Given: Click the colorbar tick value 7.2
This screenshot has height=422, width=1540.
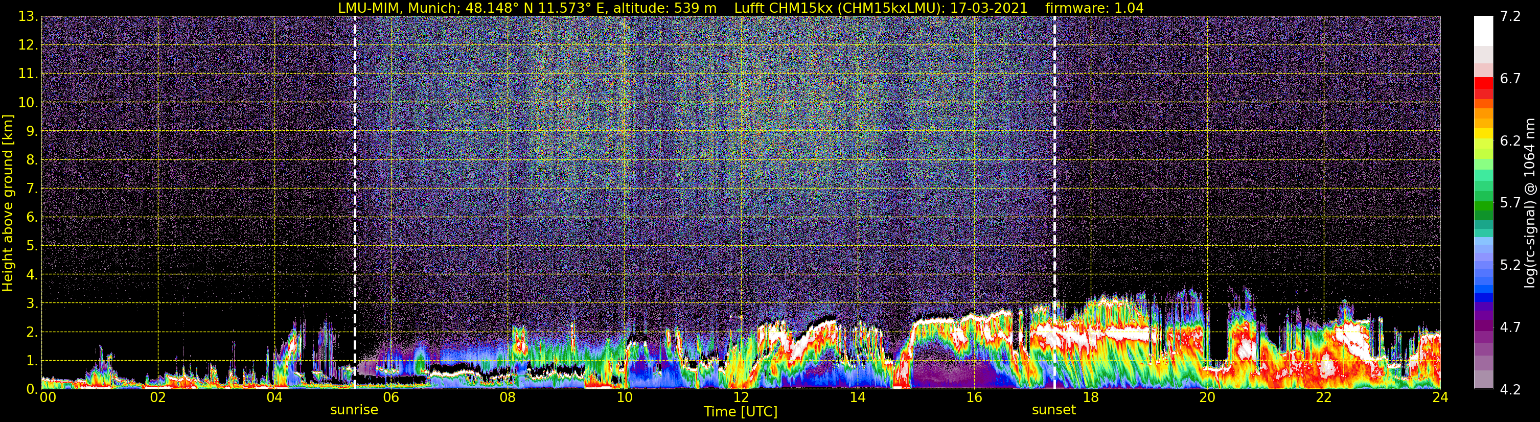Looking at the screenshot, I should (1510, 16).
